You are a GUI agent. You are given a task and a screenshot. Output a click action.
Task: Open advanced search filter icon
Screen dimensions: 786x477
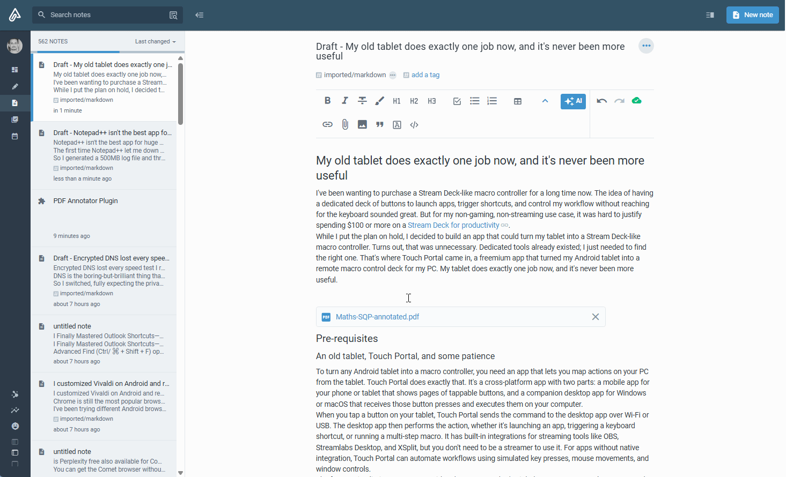point(173,15)
